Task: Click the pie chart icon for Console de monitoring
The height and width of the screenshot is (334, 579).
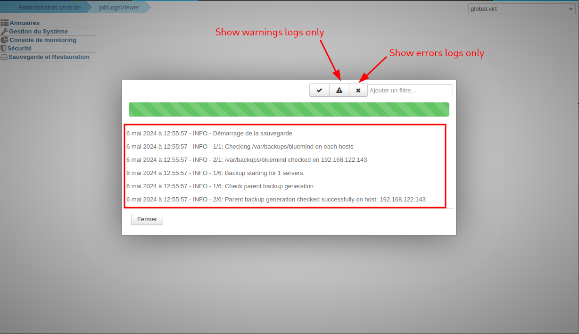Action: 4,40
